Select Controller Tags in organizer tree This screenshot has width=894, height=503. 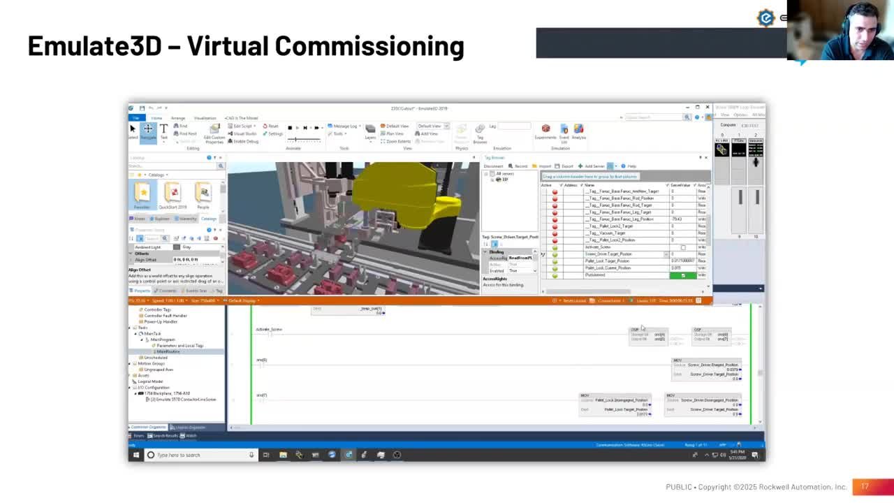tap(156, 309)
